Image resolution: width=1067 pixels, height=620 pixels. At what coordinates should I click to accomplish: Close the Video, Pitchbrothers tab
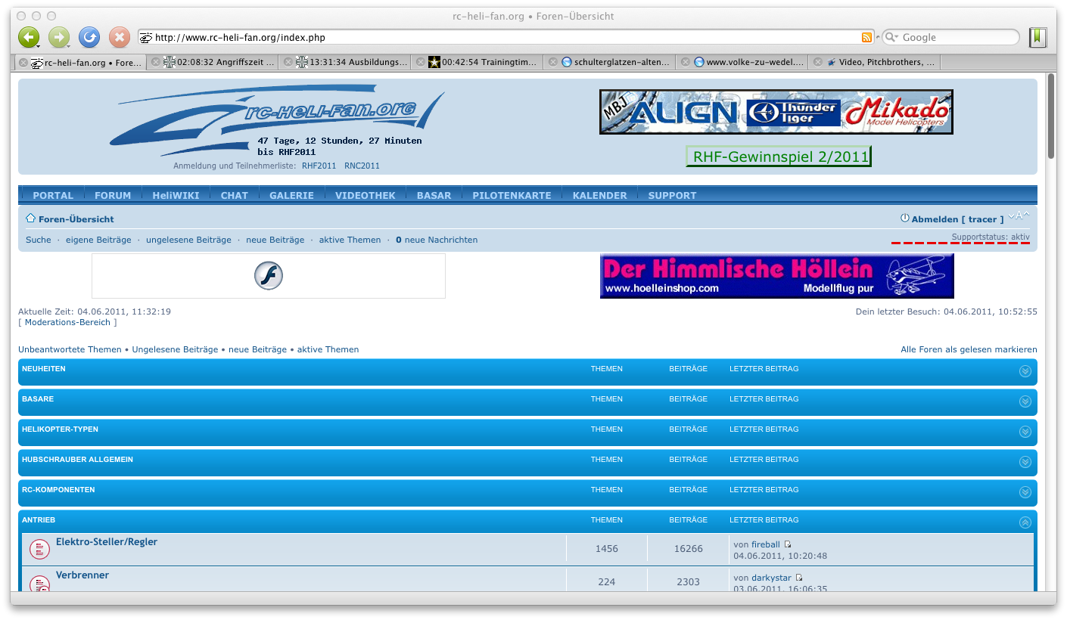click(x=818, y=63)
